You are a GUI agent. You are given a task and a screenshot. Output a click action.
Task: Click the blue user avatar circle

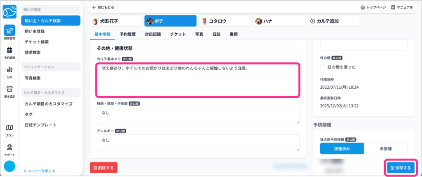point(9,167)
